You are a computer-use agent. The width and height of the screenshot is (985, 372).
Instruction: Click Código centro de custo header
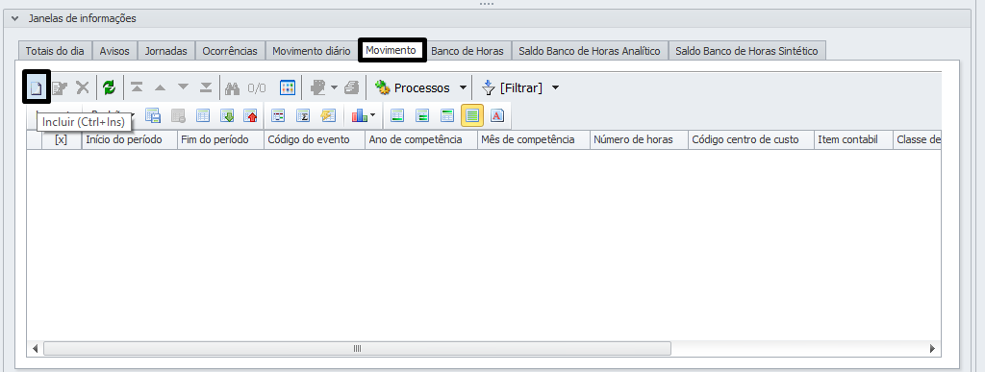point(751,140)
